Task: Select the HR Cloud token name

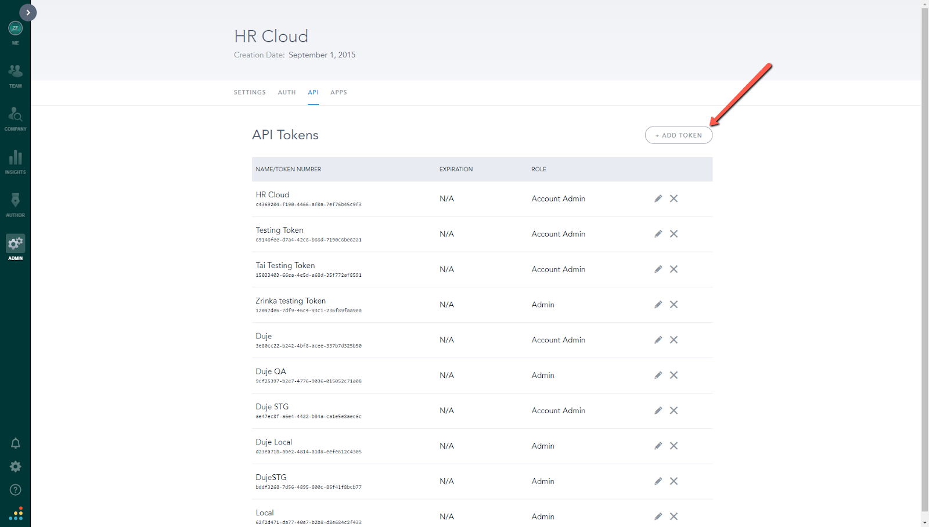Action: (x=272, y=195)
